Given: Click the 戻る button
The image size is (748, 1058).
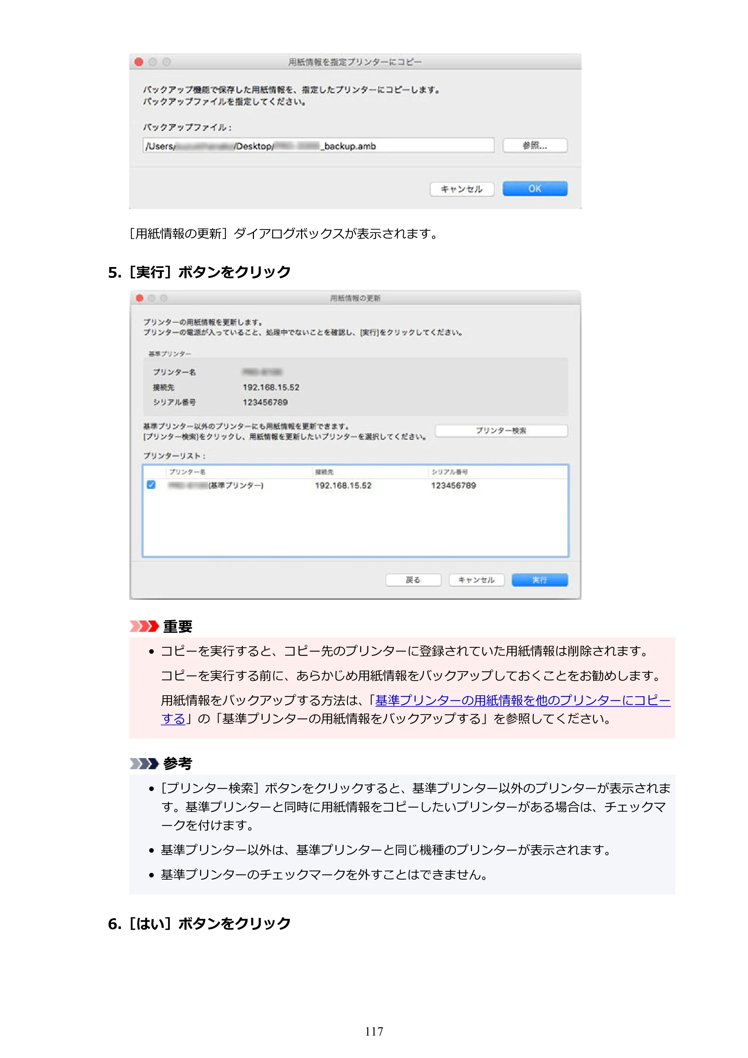Looking at the screenshot, I should [413, 580].
